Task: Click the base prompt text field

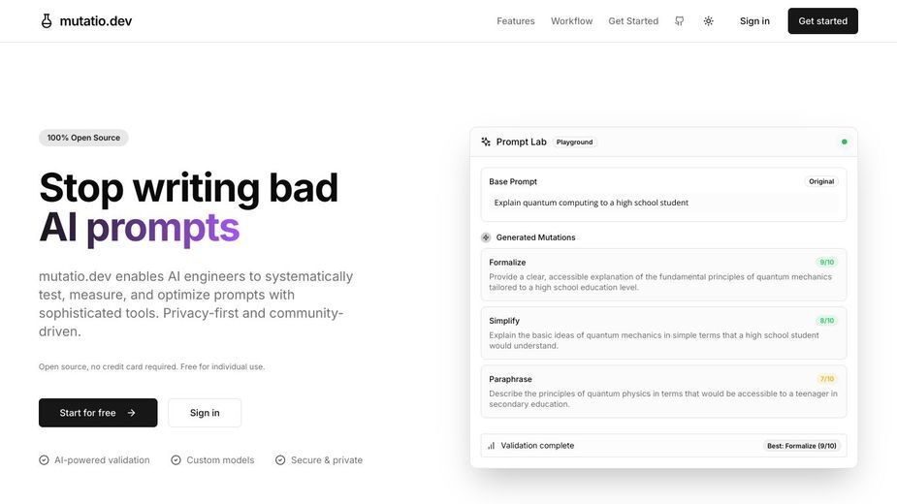Action: click(663, 203)
